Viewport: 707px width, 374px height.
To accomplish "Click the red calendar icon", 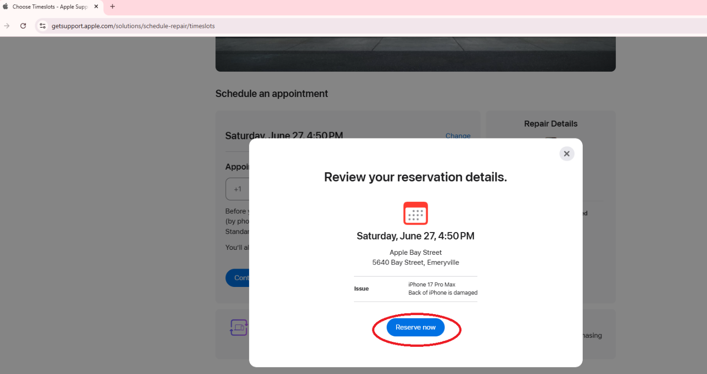I will tap(415, 213).
